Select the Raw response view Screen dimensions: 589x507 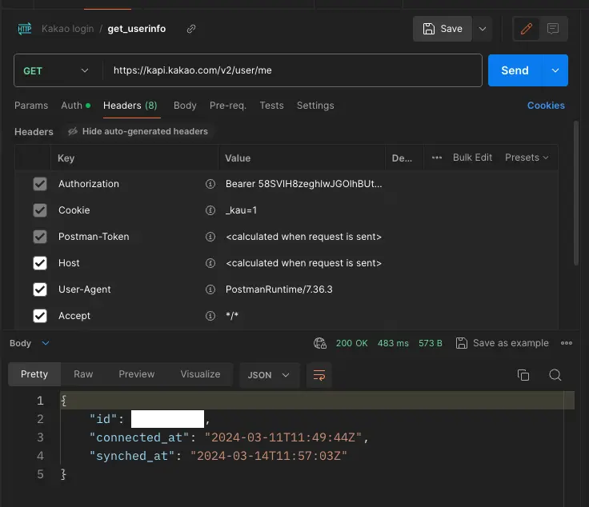pyautogui.click(x=83, y=374)
